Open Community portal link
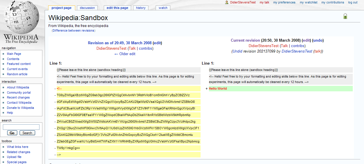This screenshot has height=164, width=364. 19,92
